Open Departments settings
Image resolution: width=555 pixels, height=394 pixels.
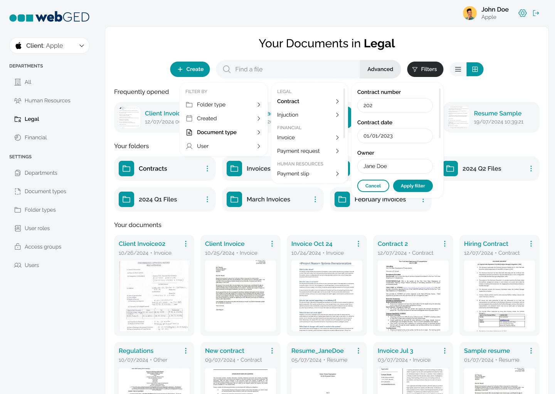(36, 173)
